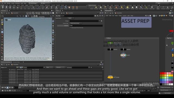
Task: Select the Font shelf tool
Action: coord(51,8)
